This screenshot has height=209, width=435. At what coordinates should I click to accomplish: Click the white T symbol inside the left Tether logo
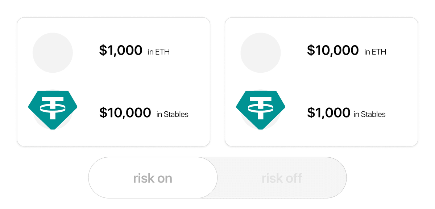pos(53,108)
